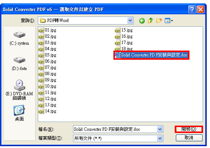This screenshot has width=210, height=148.
Task: Expand the 檔案類型 file type dropdown
Action: point(160,138)
